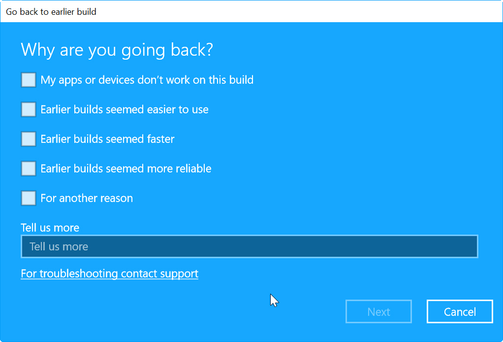Click the Next button
The image size is (503, 342).
(x=378, y=311)
